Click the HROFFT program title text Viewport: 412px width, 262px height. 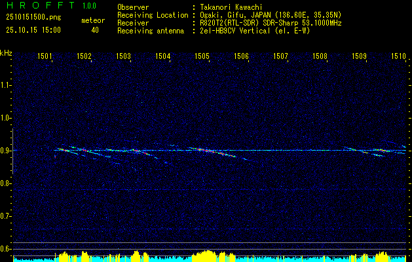click(41, 5)
